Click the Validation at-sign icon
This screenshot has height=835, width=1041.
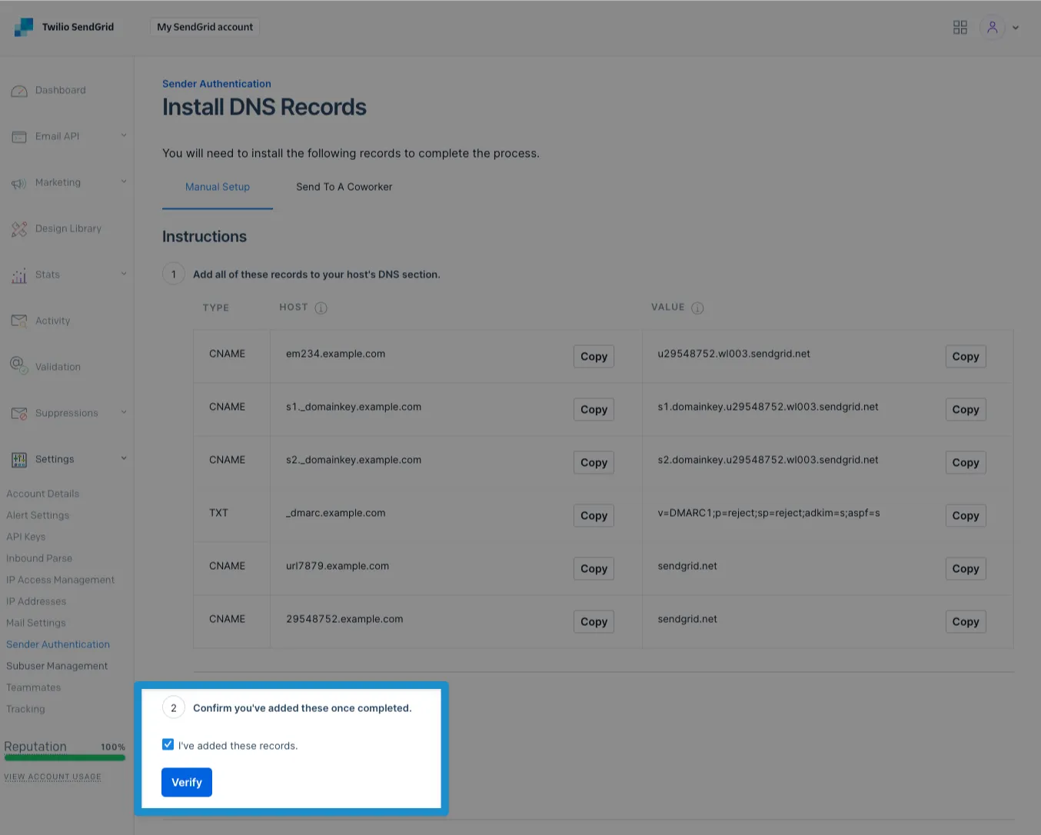[19, 365]
